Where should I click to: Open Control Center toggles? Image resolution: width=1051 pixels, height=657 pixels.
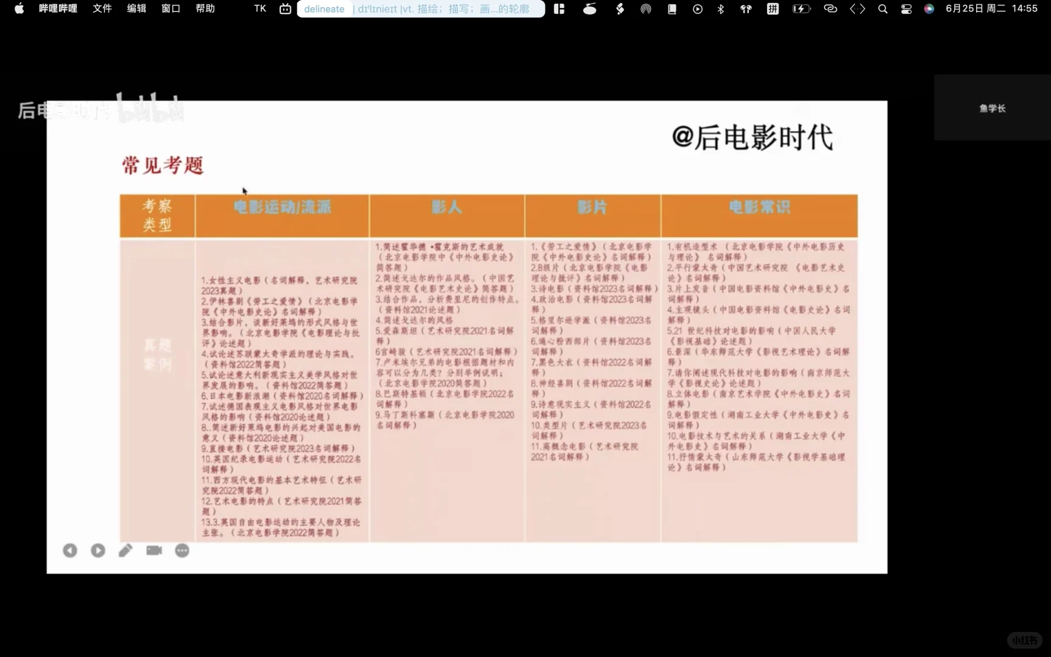[x=906, y=9]
